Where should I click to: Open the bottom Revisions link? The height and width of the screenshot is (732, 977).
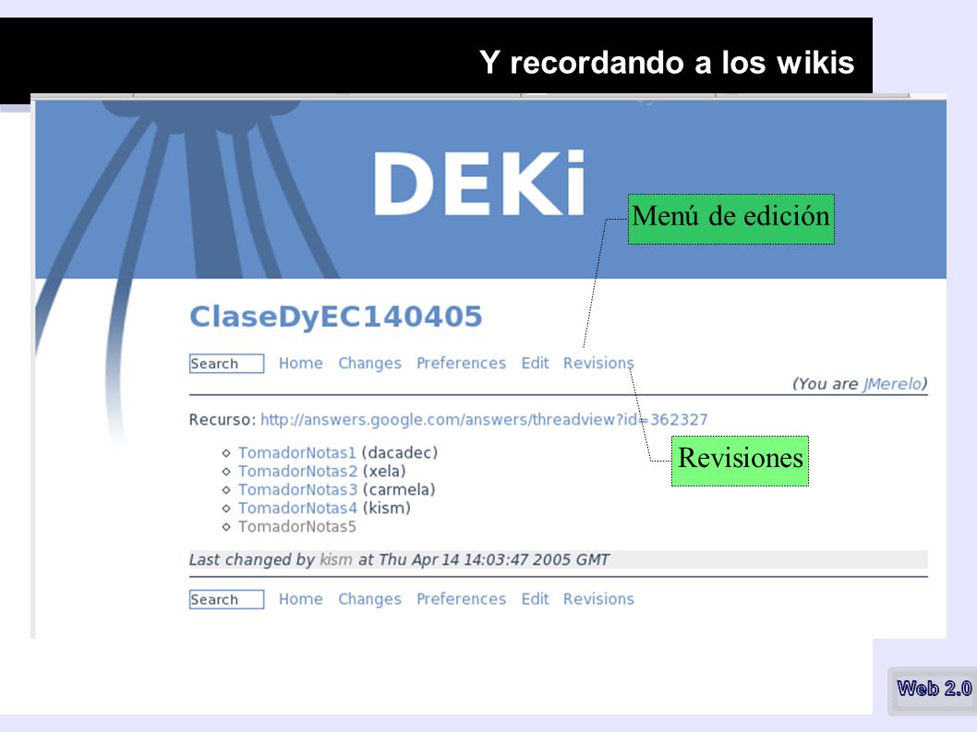(598, 599)
